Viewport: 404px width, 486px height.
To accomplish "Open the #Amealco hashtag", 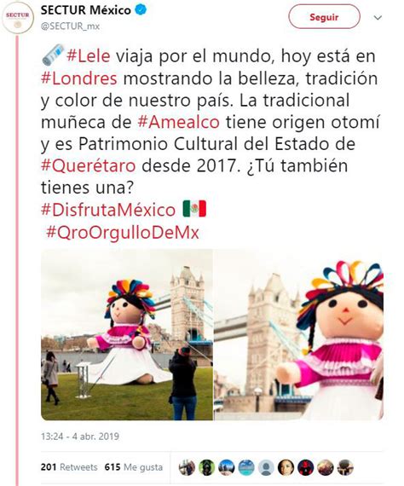I will (178, 122).
